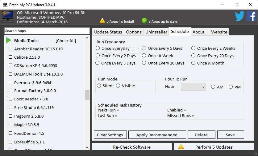
Task: Set run mode to Visible
Action: click(118, 86)
